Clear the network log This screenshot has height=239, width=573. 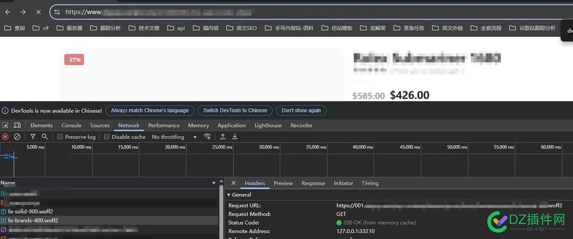pyautogui.click(x=17, y=137)
